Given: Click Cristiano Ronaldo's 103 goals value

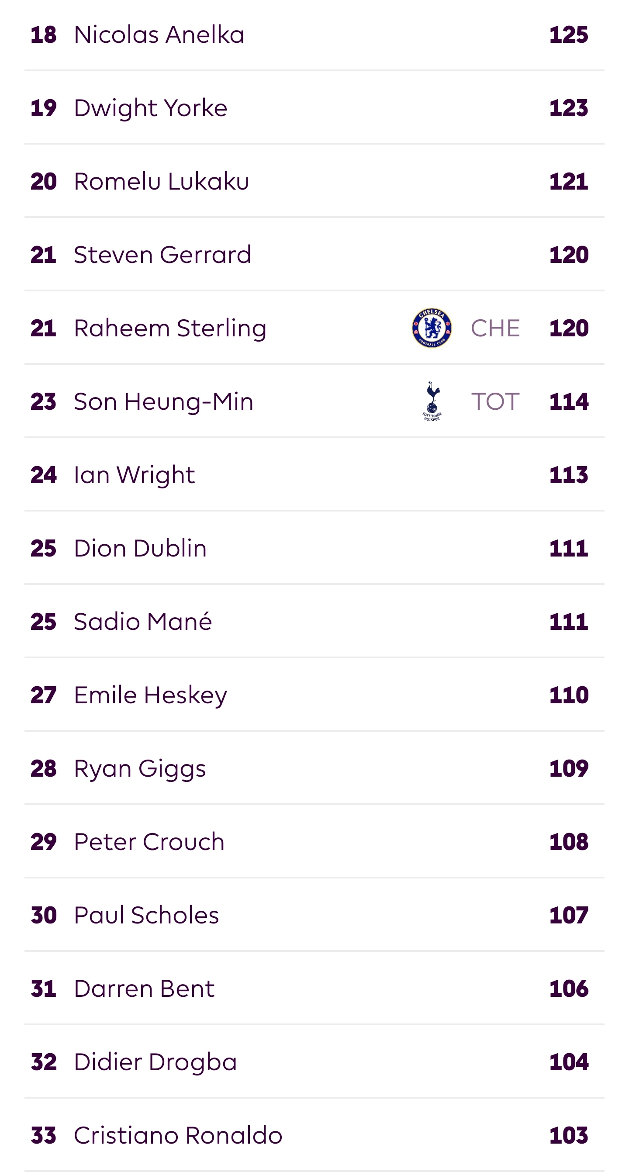Looking at the screenshot, I should click(569, 1136).
